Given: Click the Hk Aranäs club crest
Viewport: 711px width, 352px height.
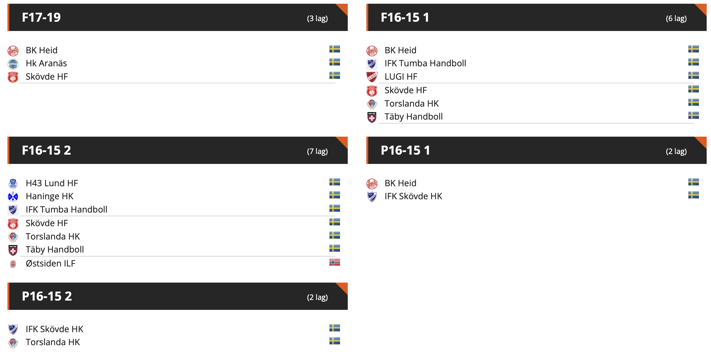Looking at the screenshot, I should (x=13, y=64).
